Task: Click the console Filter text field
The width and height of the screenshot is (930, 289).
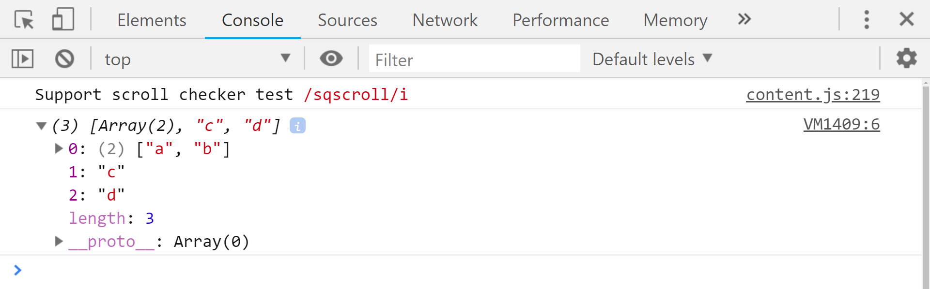Action: coord(474,59)
